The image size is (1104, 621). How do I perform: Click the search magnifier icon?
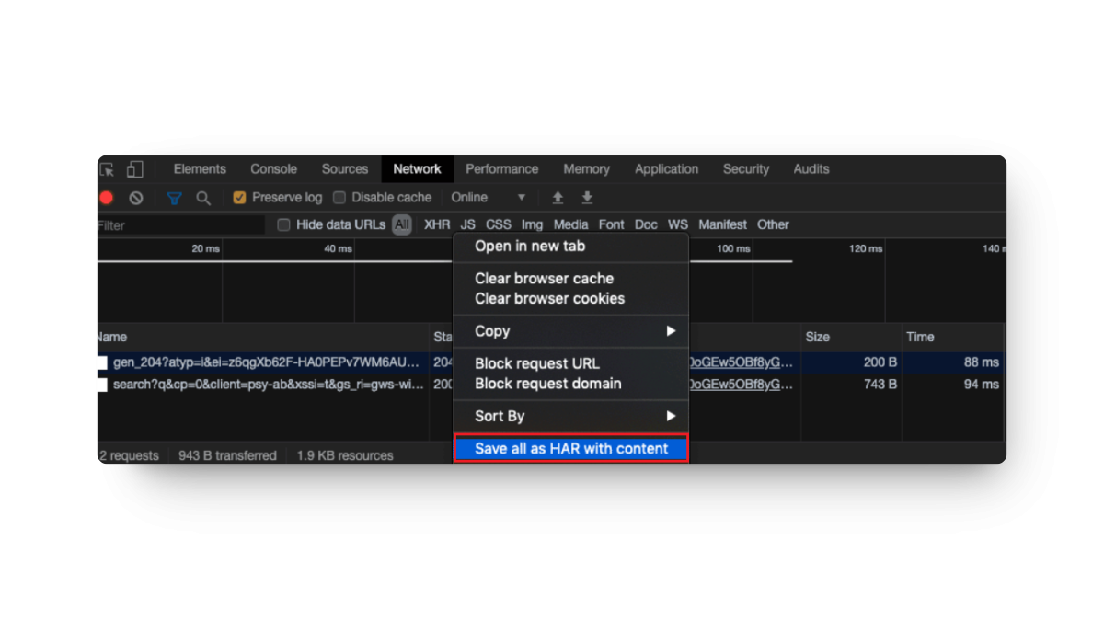pyautogui.click(x=203, y=197)
